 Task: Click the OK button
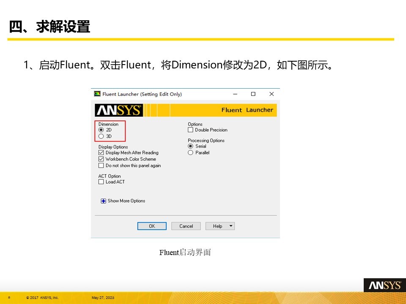pos(152,226)
